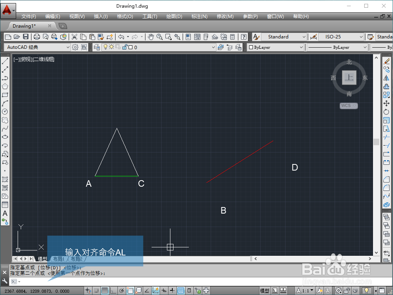The image size is (393, 295).
Task: Toggle layer lock padlock icon
Action: click(124, 47)
